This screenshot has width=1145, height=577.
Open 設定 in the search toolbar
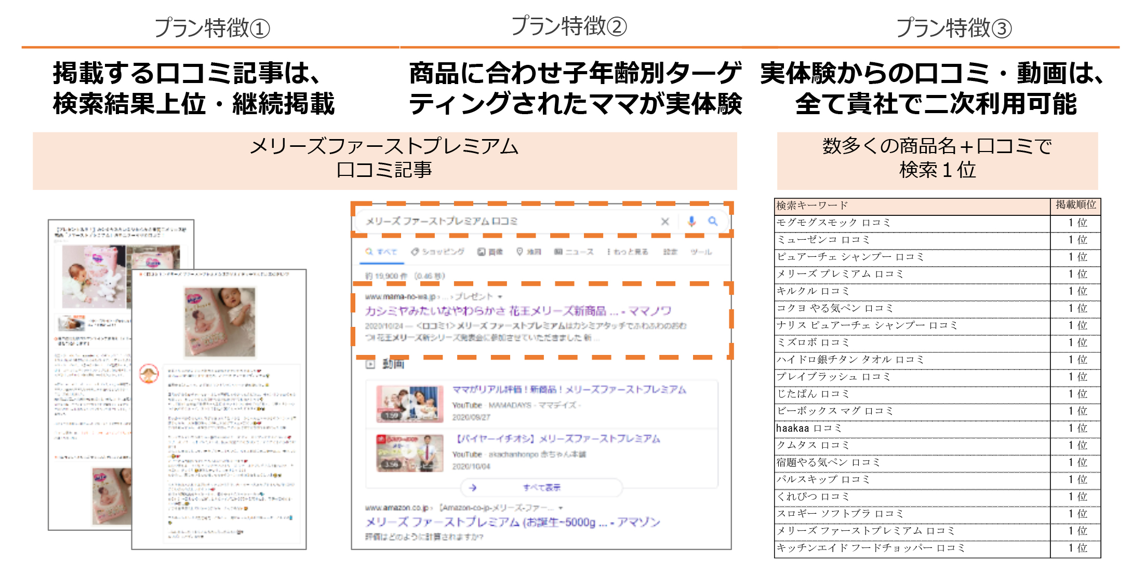pyautogui.click(x=670, y=252)
